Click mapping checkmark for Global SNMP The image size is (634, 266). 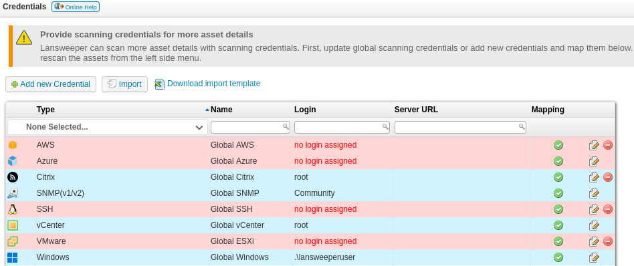coord(558,193)
